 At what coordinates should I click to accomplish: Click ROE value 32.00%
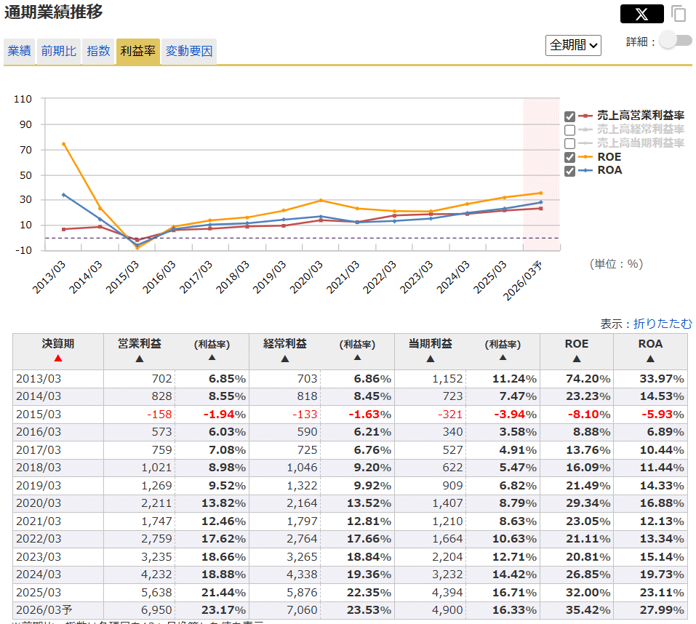coord(588,593)
